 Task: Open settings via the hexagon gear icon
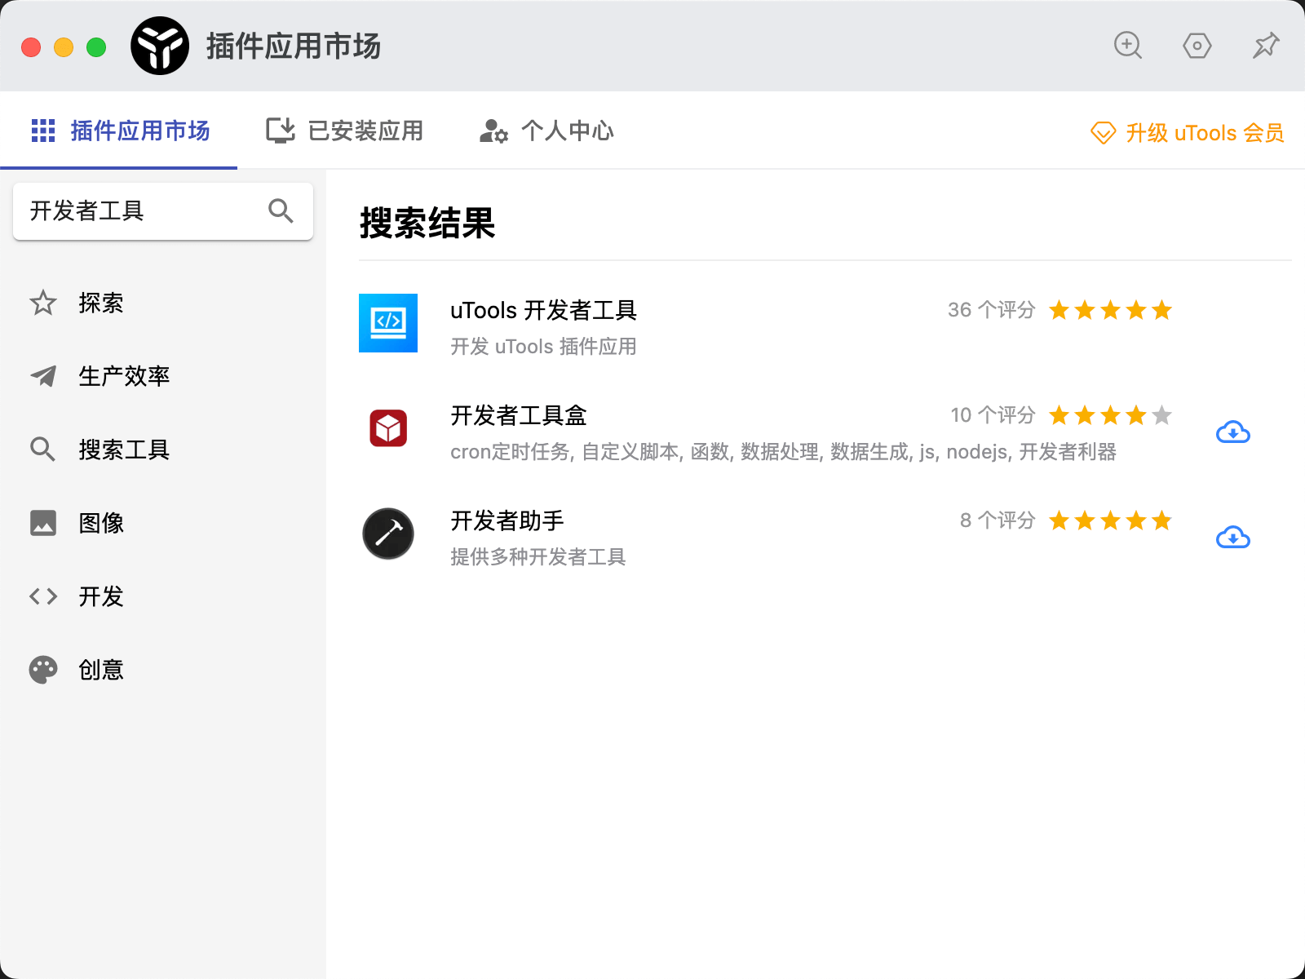click(1197, 46)
